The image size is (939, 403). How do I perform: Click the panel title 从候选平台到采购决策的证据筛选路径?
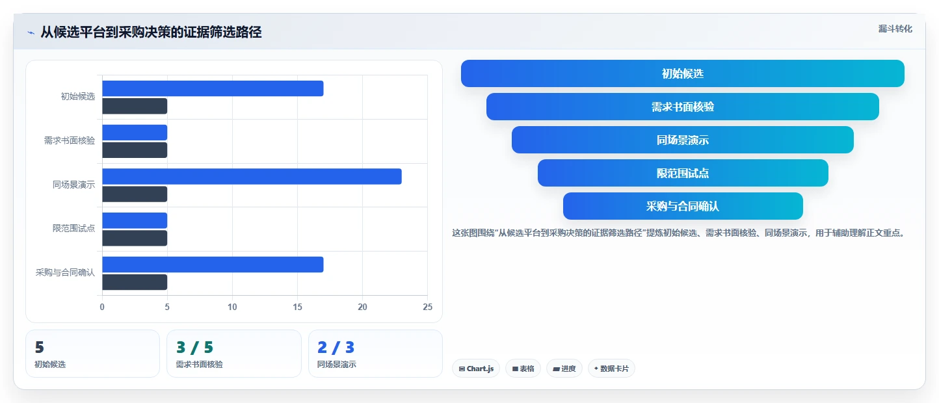[152, 32]
